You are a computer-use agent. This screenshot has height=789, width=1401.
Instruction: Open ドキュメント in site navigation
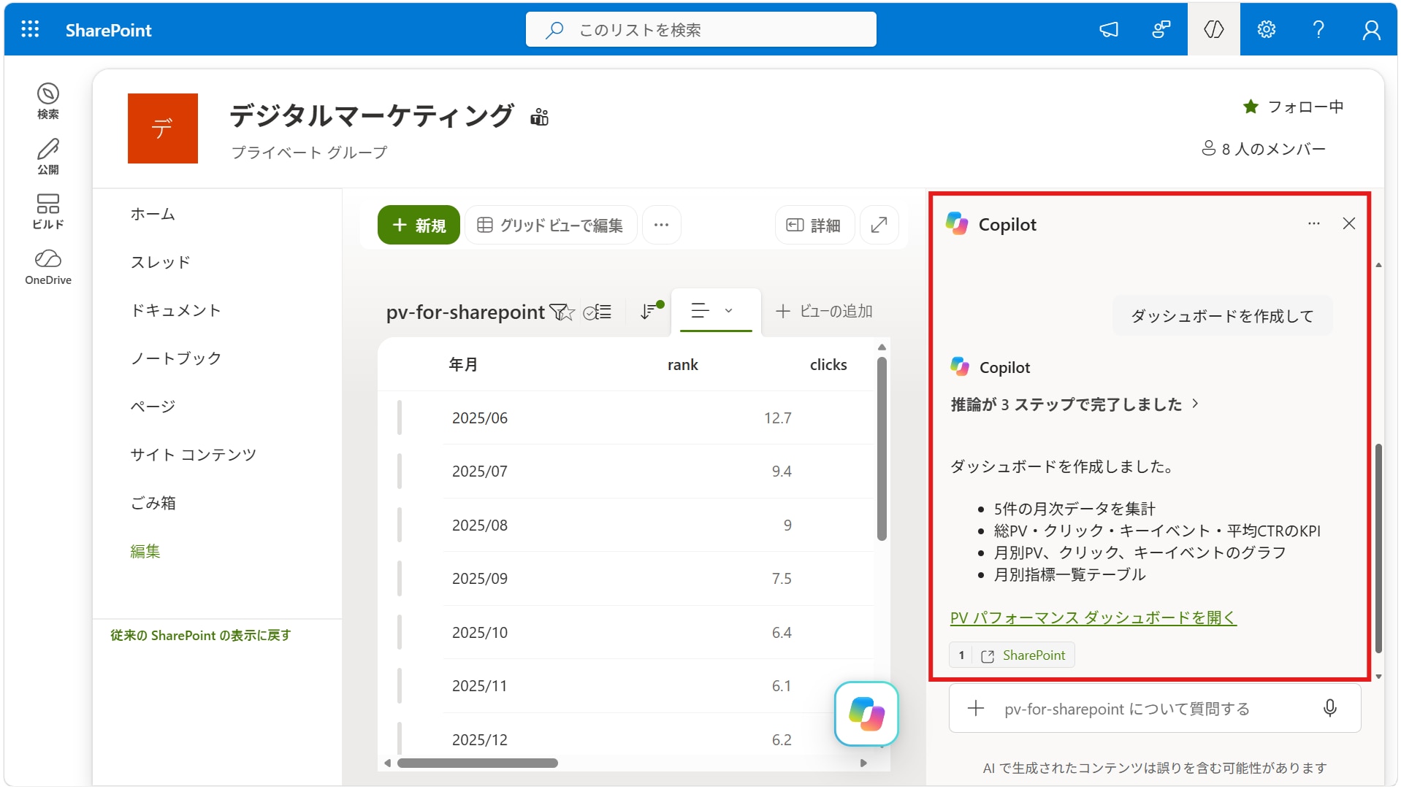pyautogui.click(x=175, y=310)
